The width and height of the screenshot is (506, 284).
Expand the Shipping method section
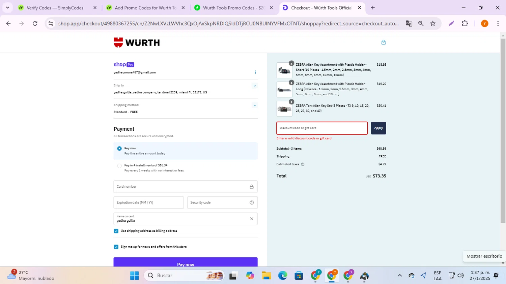tap(255, 105)
